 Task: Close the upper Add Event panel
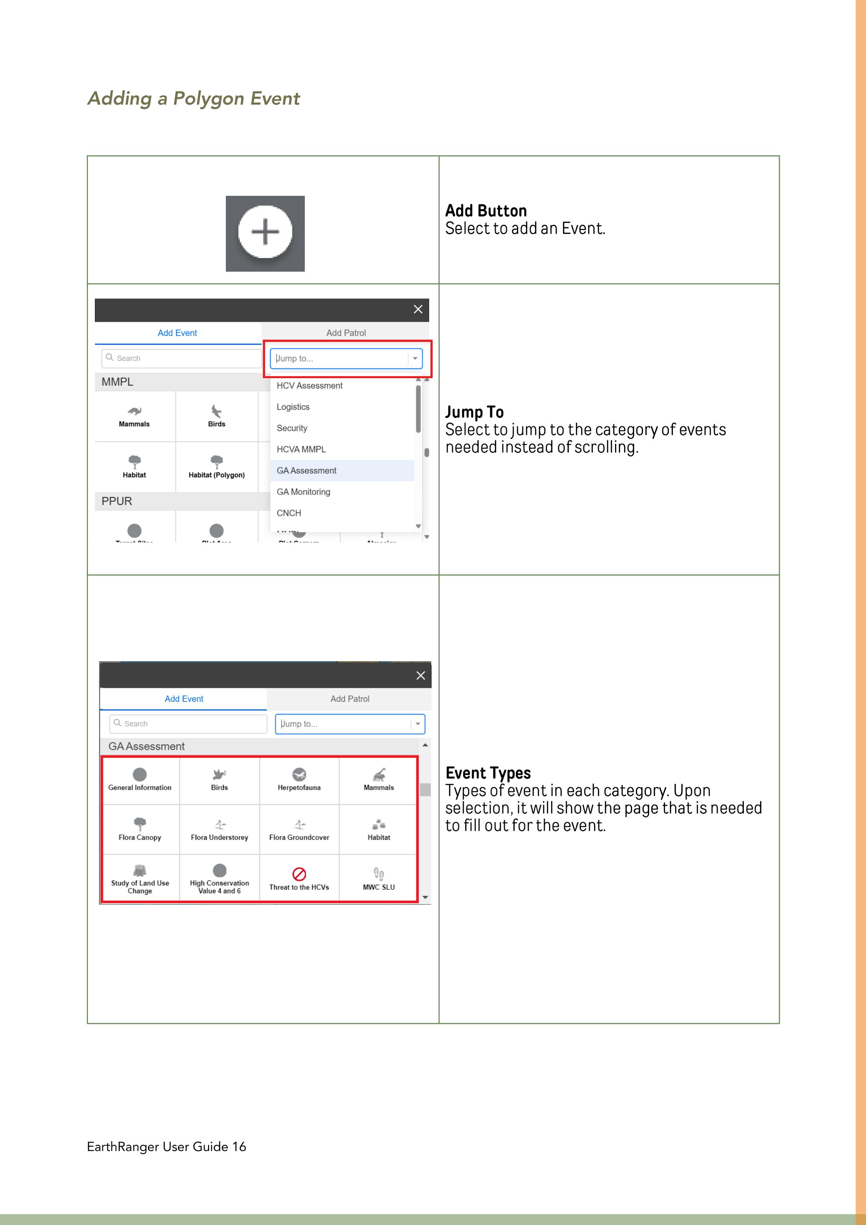418,309
